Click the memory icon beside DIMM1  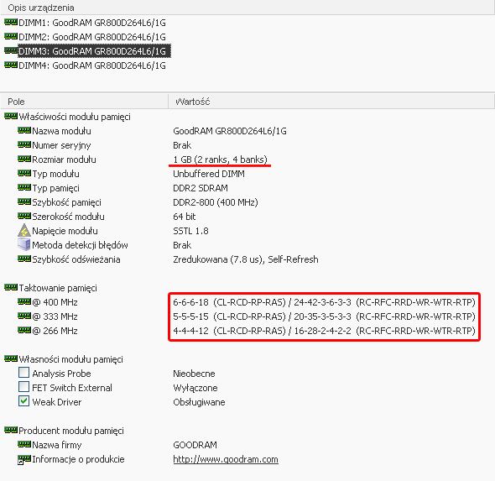point(11,23)
